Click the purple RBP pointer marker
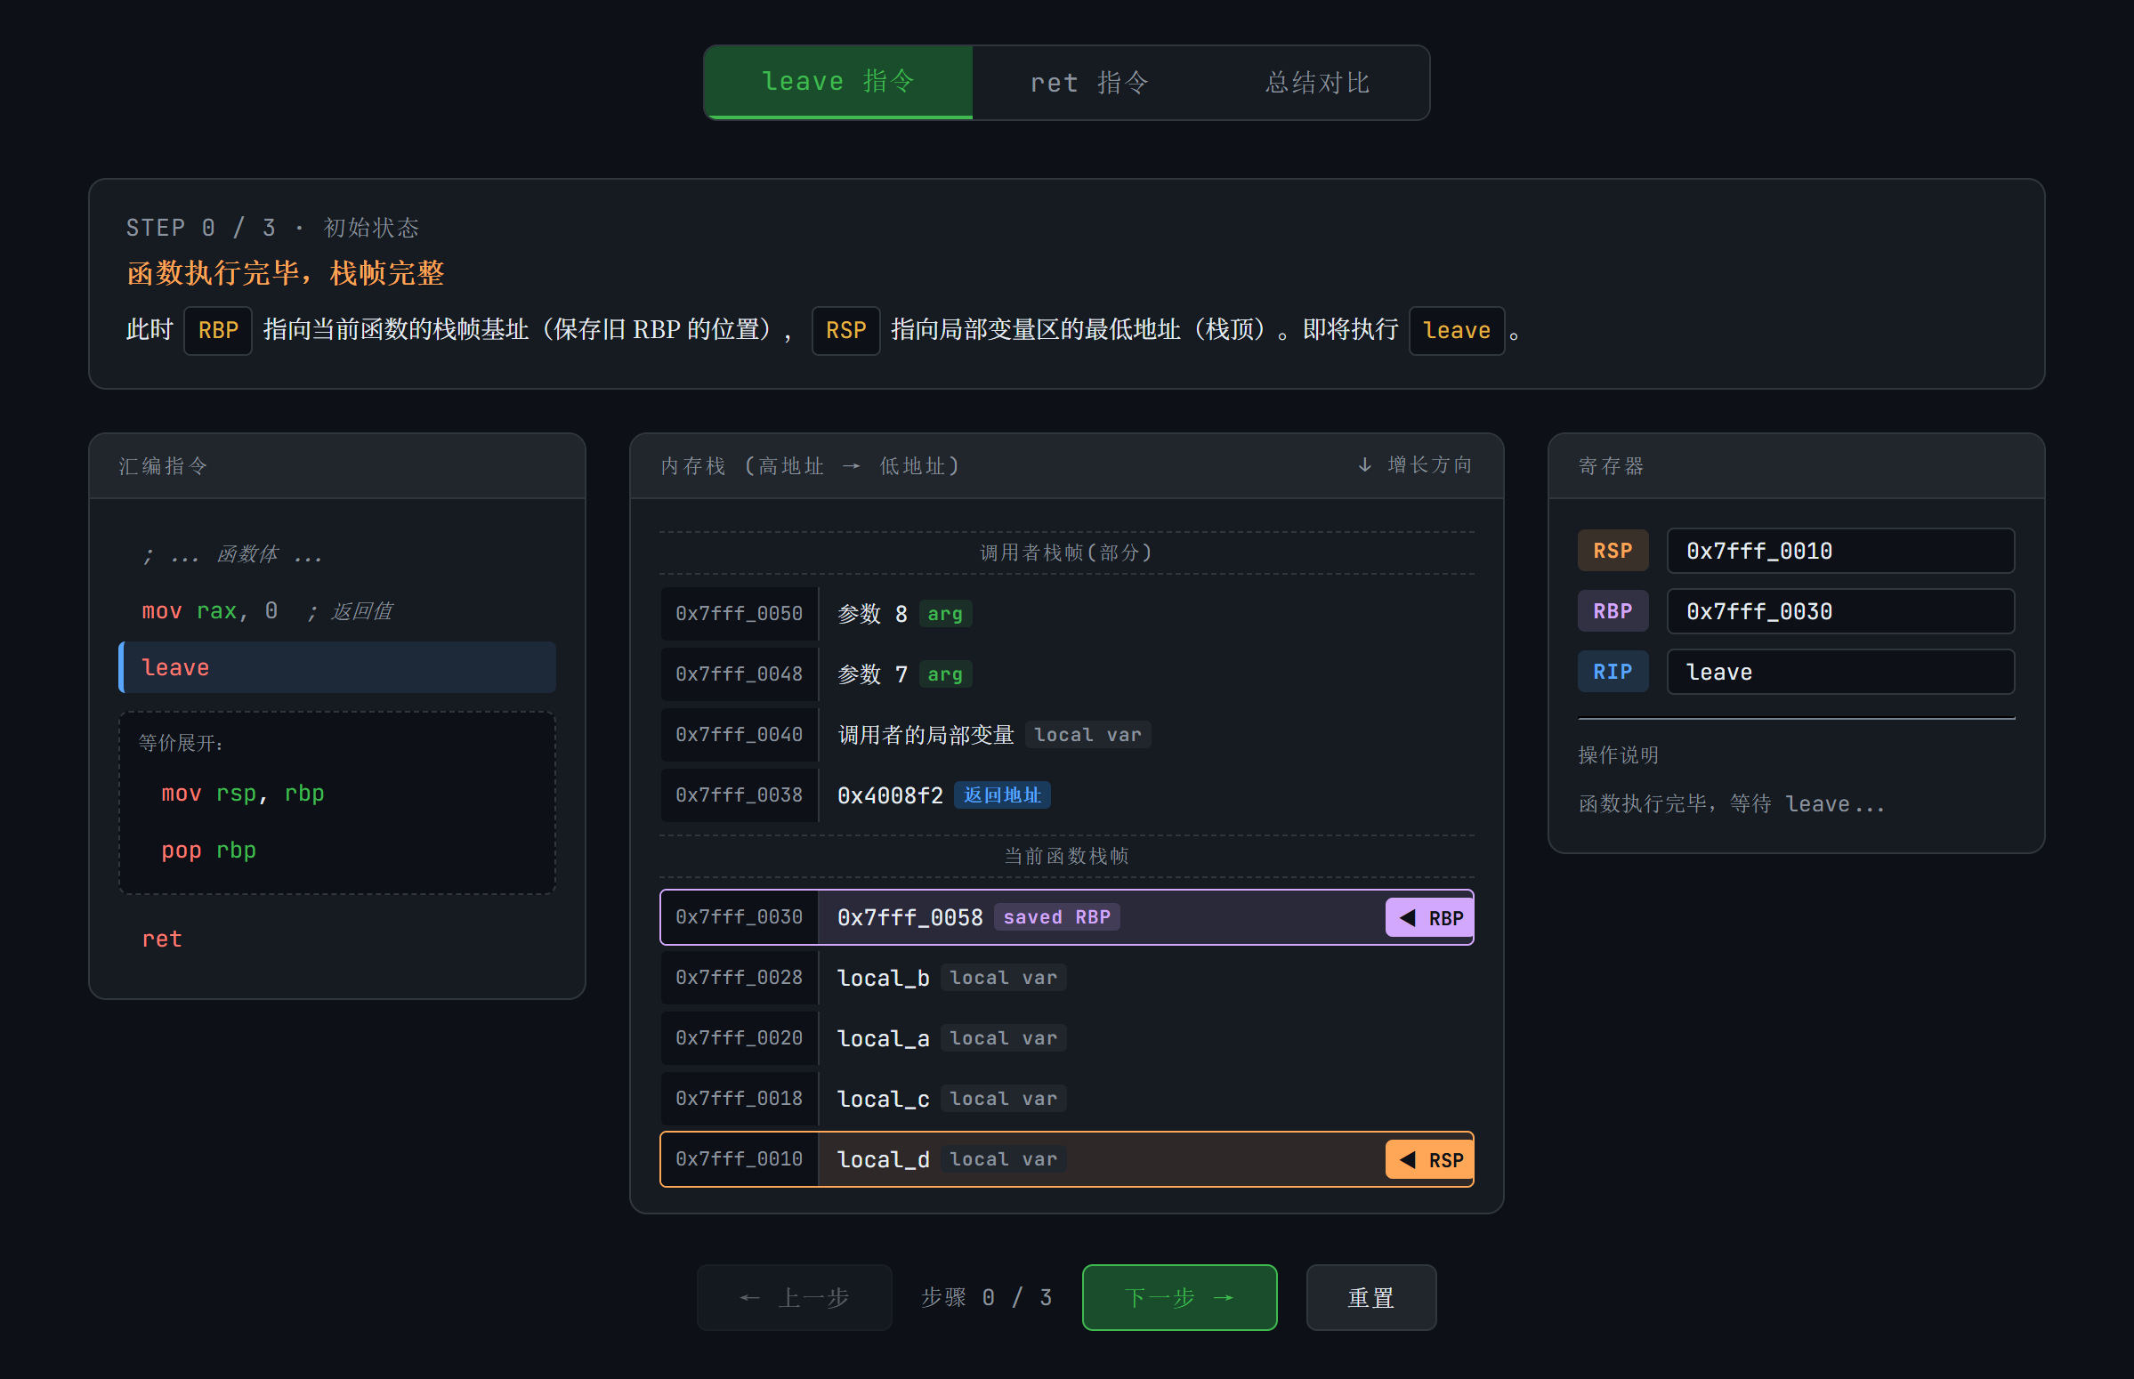Screen dimensions: 2134x1379 tap(1429, 918)
